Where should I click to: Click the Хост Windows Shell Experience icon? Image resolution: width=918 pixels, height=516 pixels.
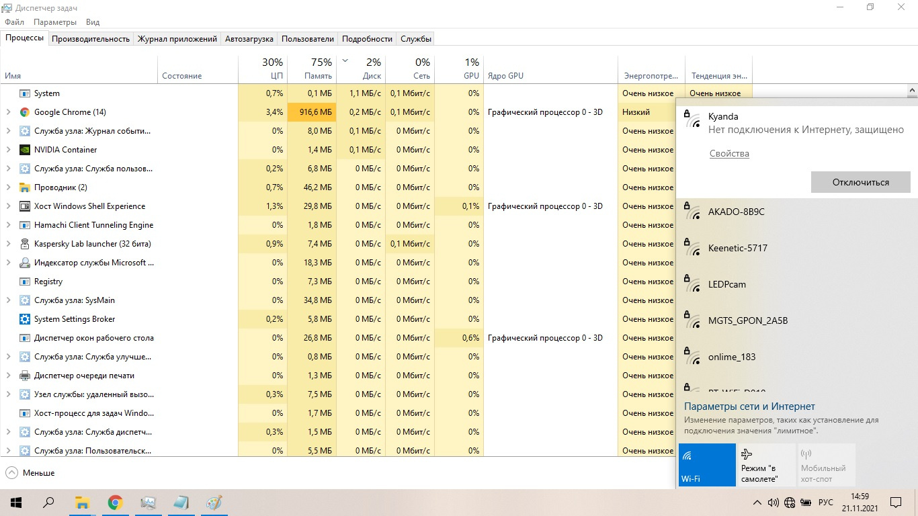(x=25, y=206)
